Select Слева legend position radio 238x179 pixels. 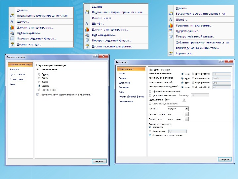click(39, 82)
